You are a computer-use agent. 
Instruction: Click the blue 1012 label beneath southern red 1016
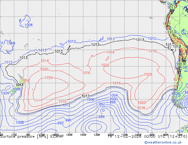(x=66, y=105)
